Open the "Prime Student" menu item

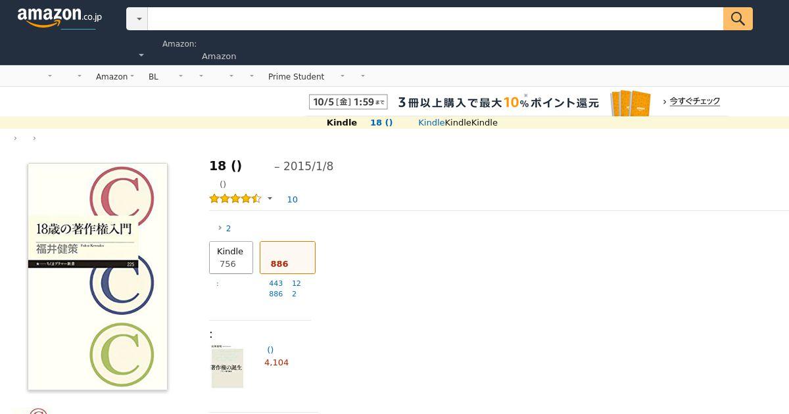[x=296, y=76]
